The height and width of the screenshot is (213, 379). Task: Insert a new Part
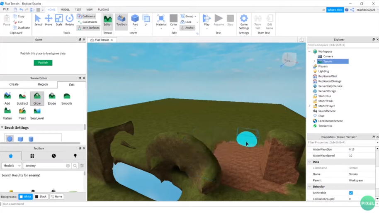coord(135,20)
